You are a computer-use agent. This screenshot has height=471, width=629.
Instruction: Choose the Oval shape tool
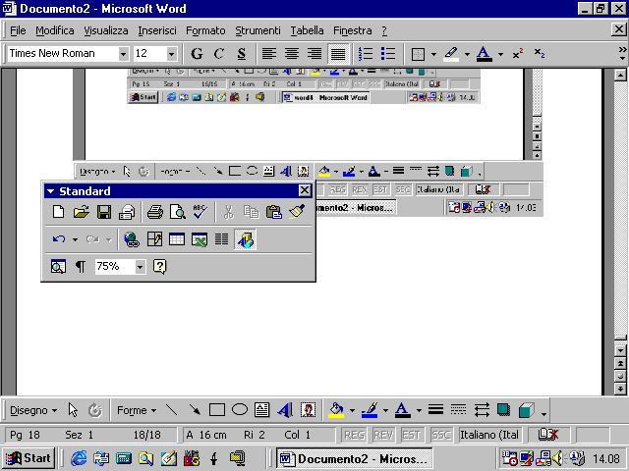[x=240, y=410]
